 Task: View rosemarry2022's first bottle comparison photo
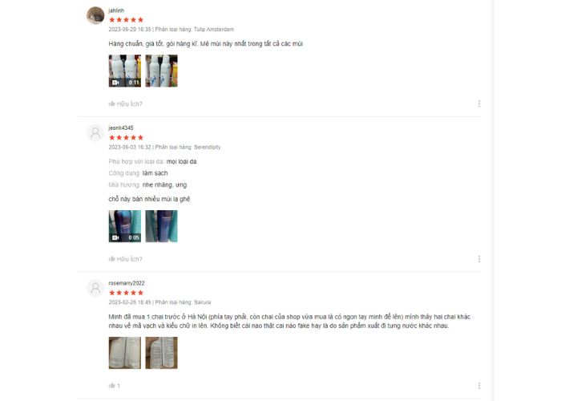125,353
